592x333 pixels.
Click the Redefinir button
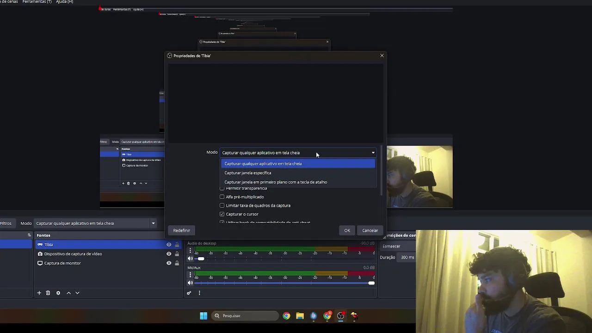pyautogui.click(x=181, y=230)
